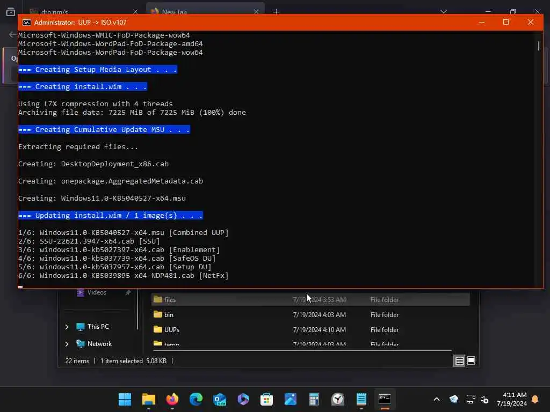Select Network in the navigation pane

click(x=99, y=344)
